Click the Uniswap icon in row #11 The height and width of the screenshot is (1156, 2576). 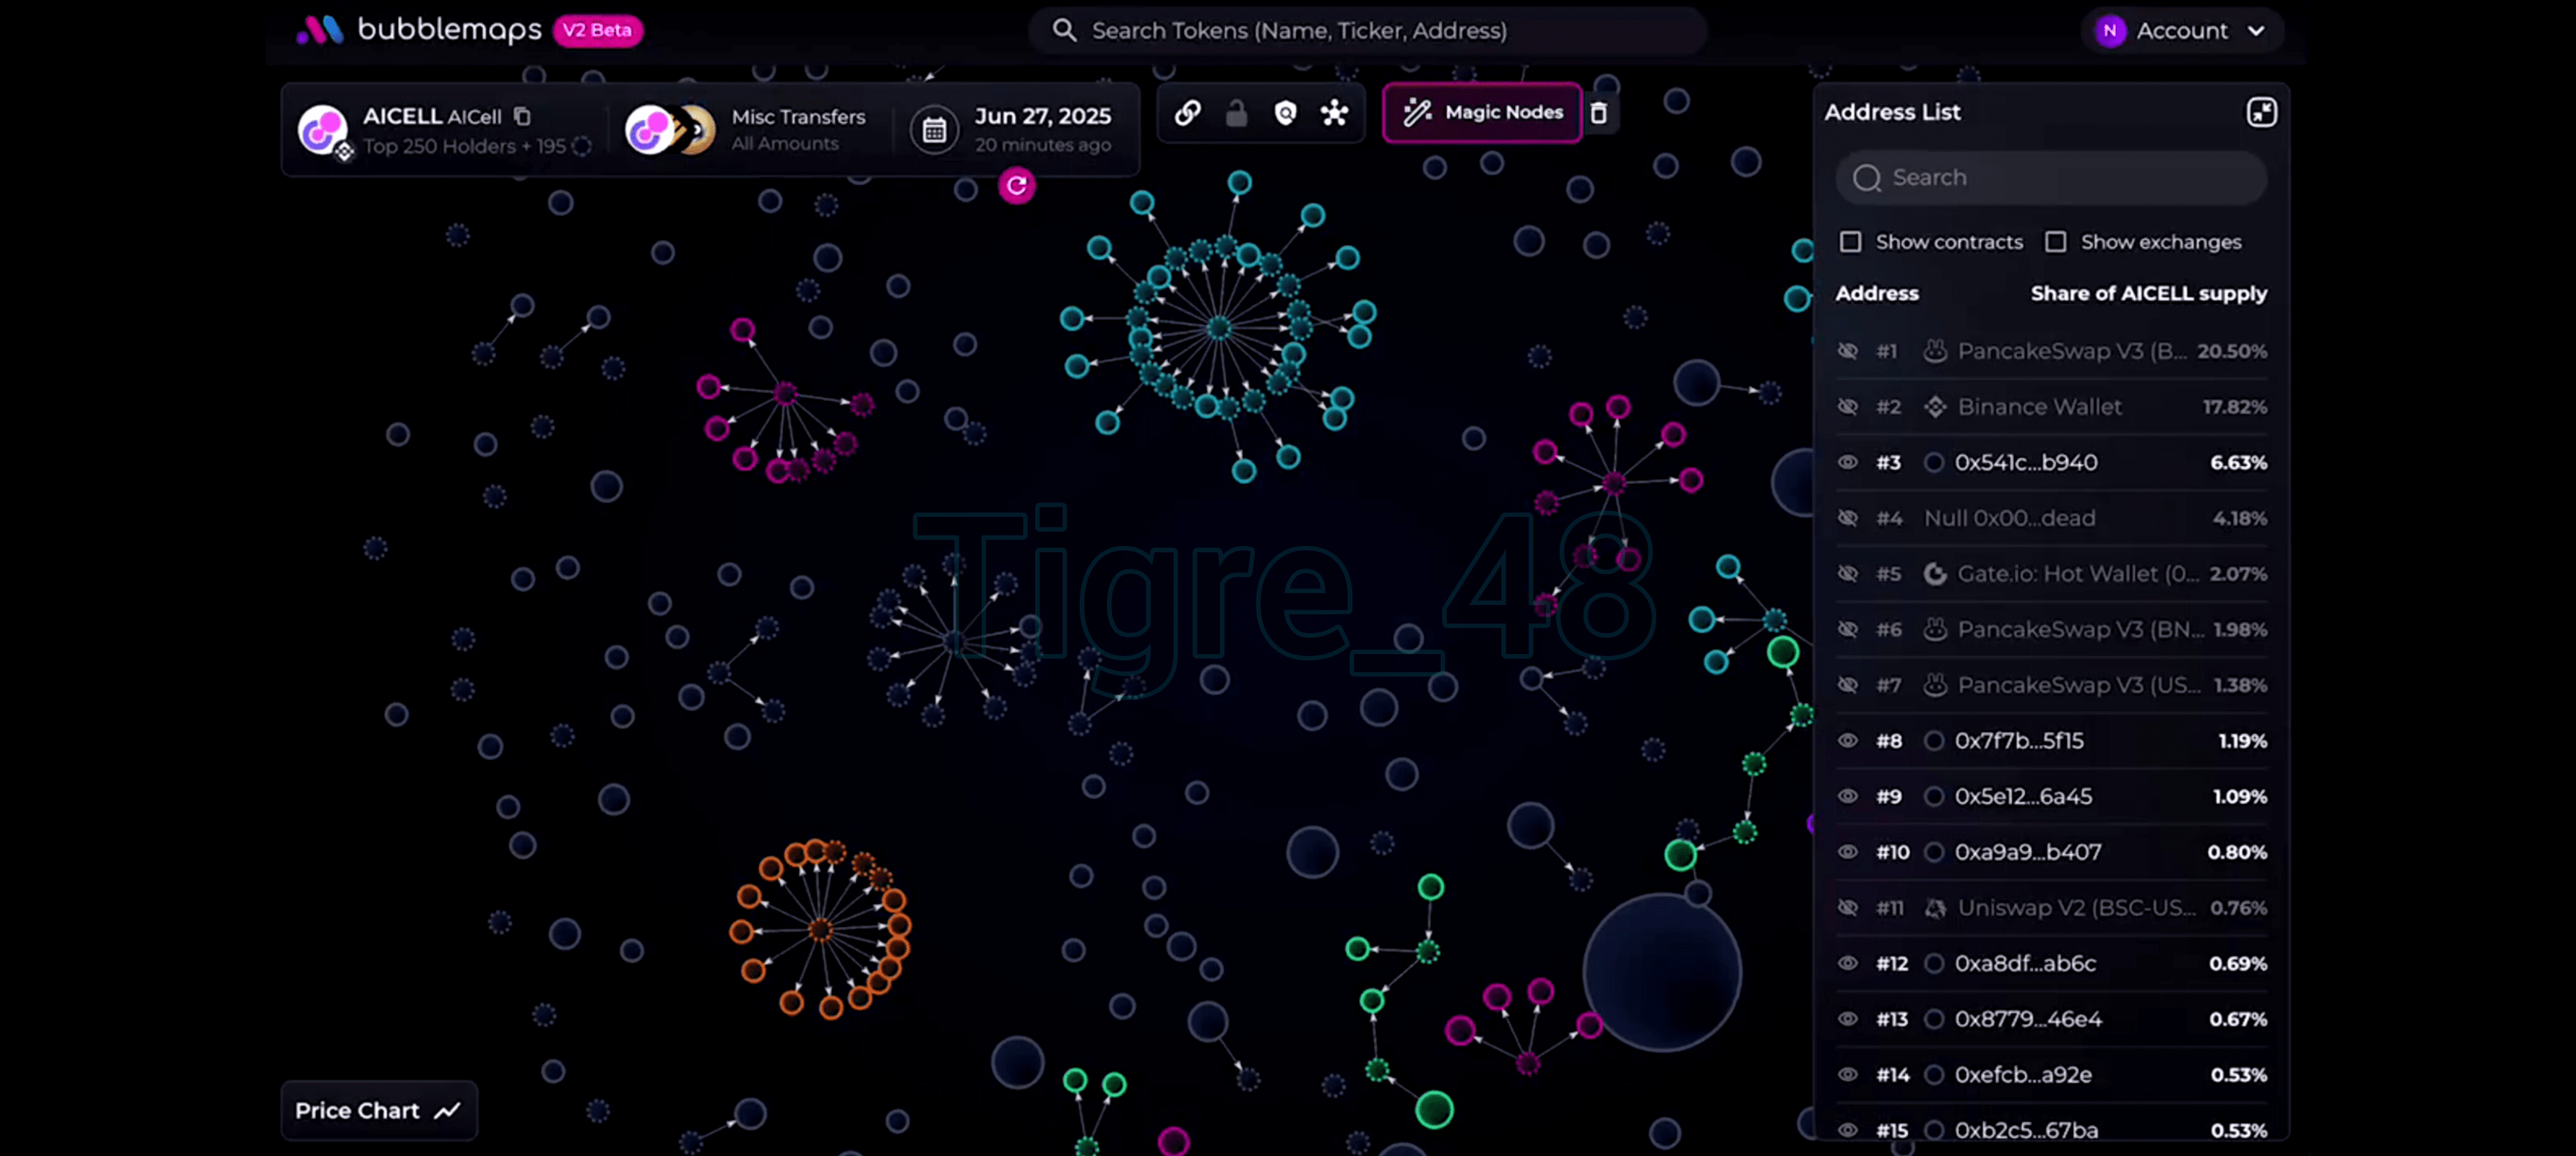[1935, 908]
